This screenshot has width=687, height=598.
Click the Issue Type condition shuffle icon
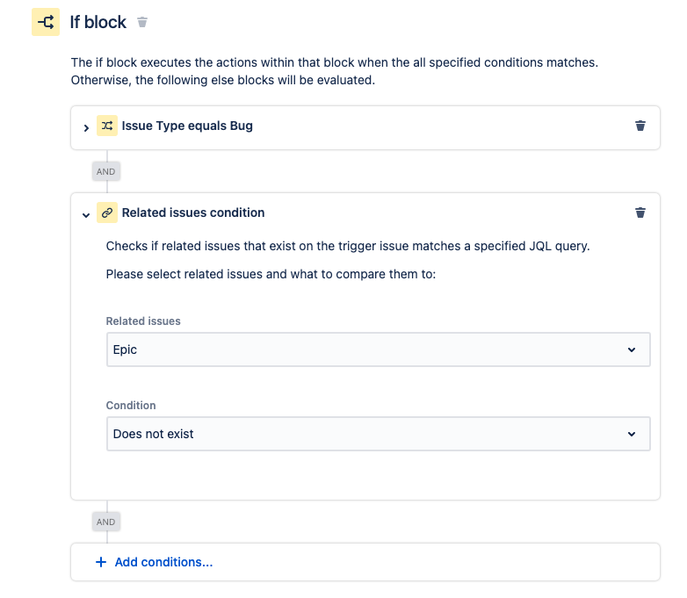(x=106, y=126)
